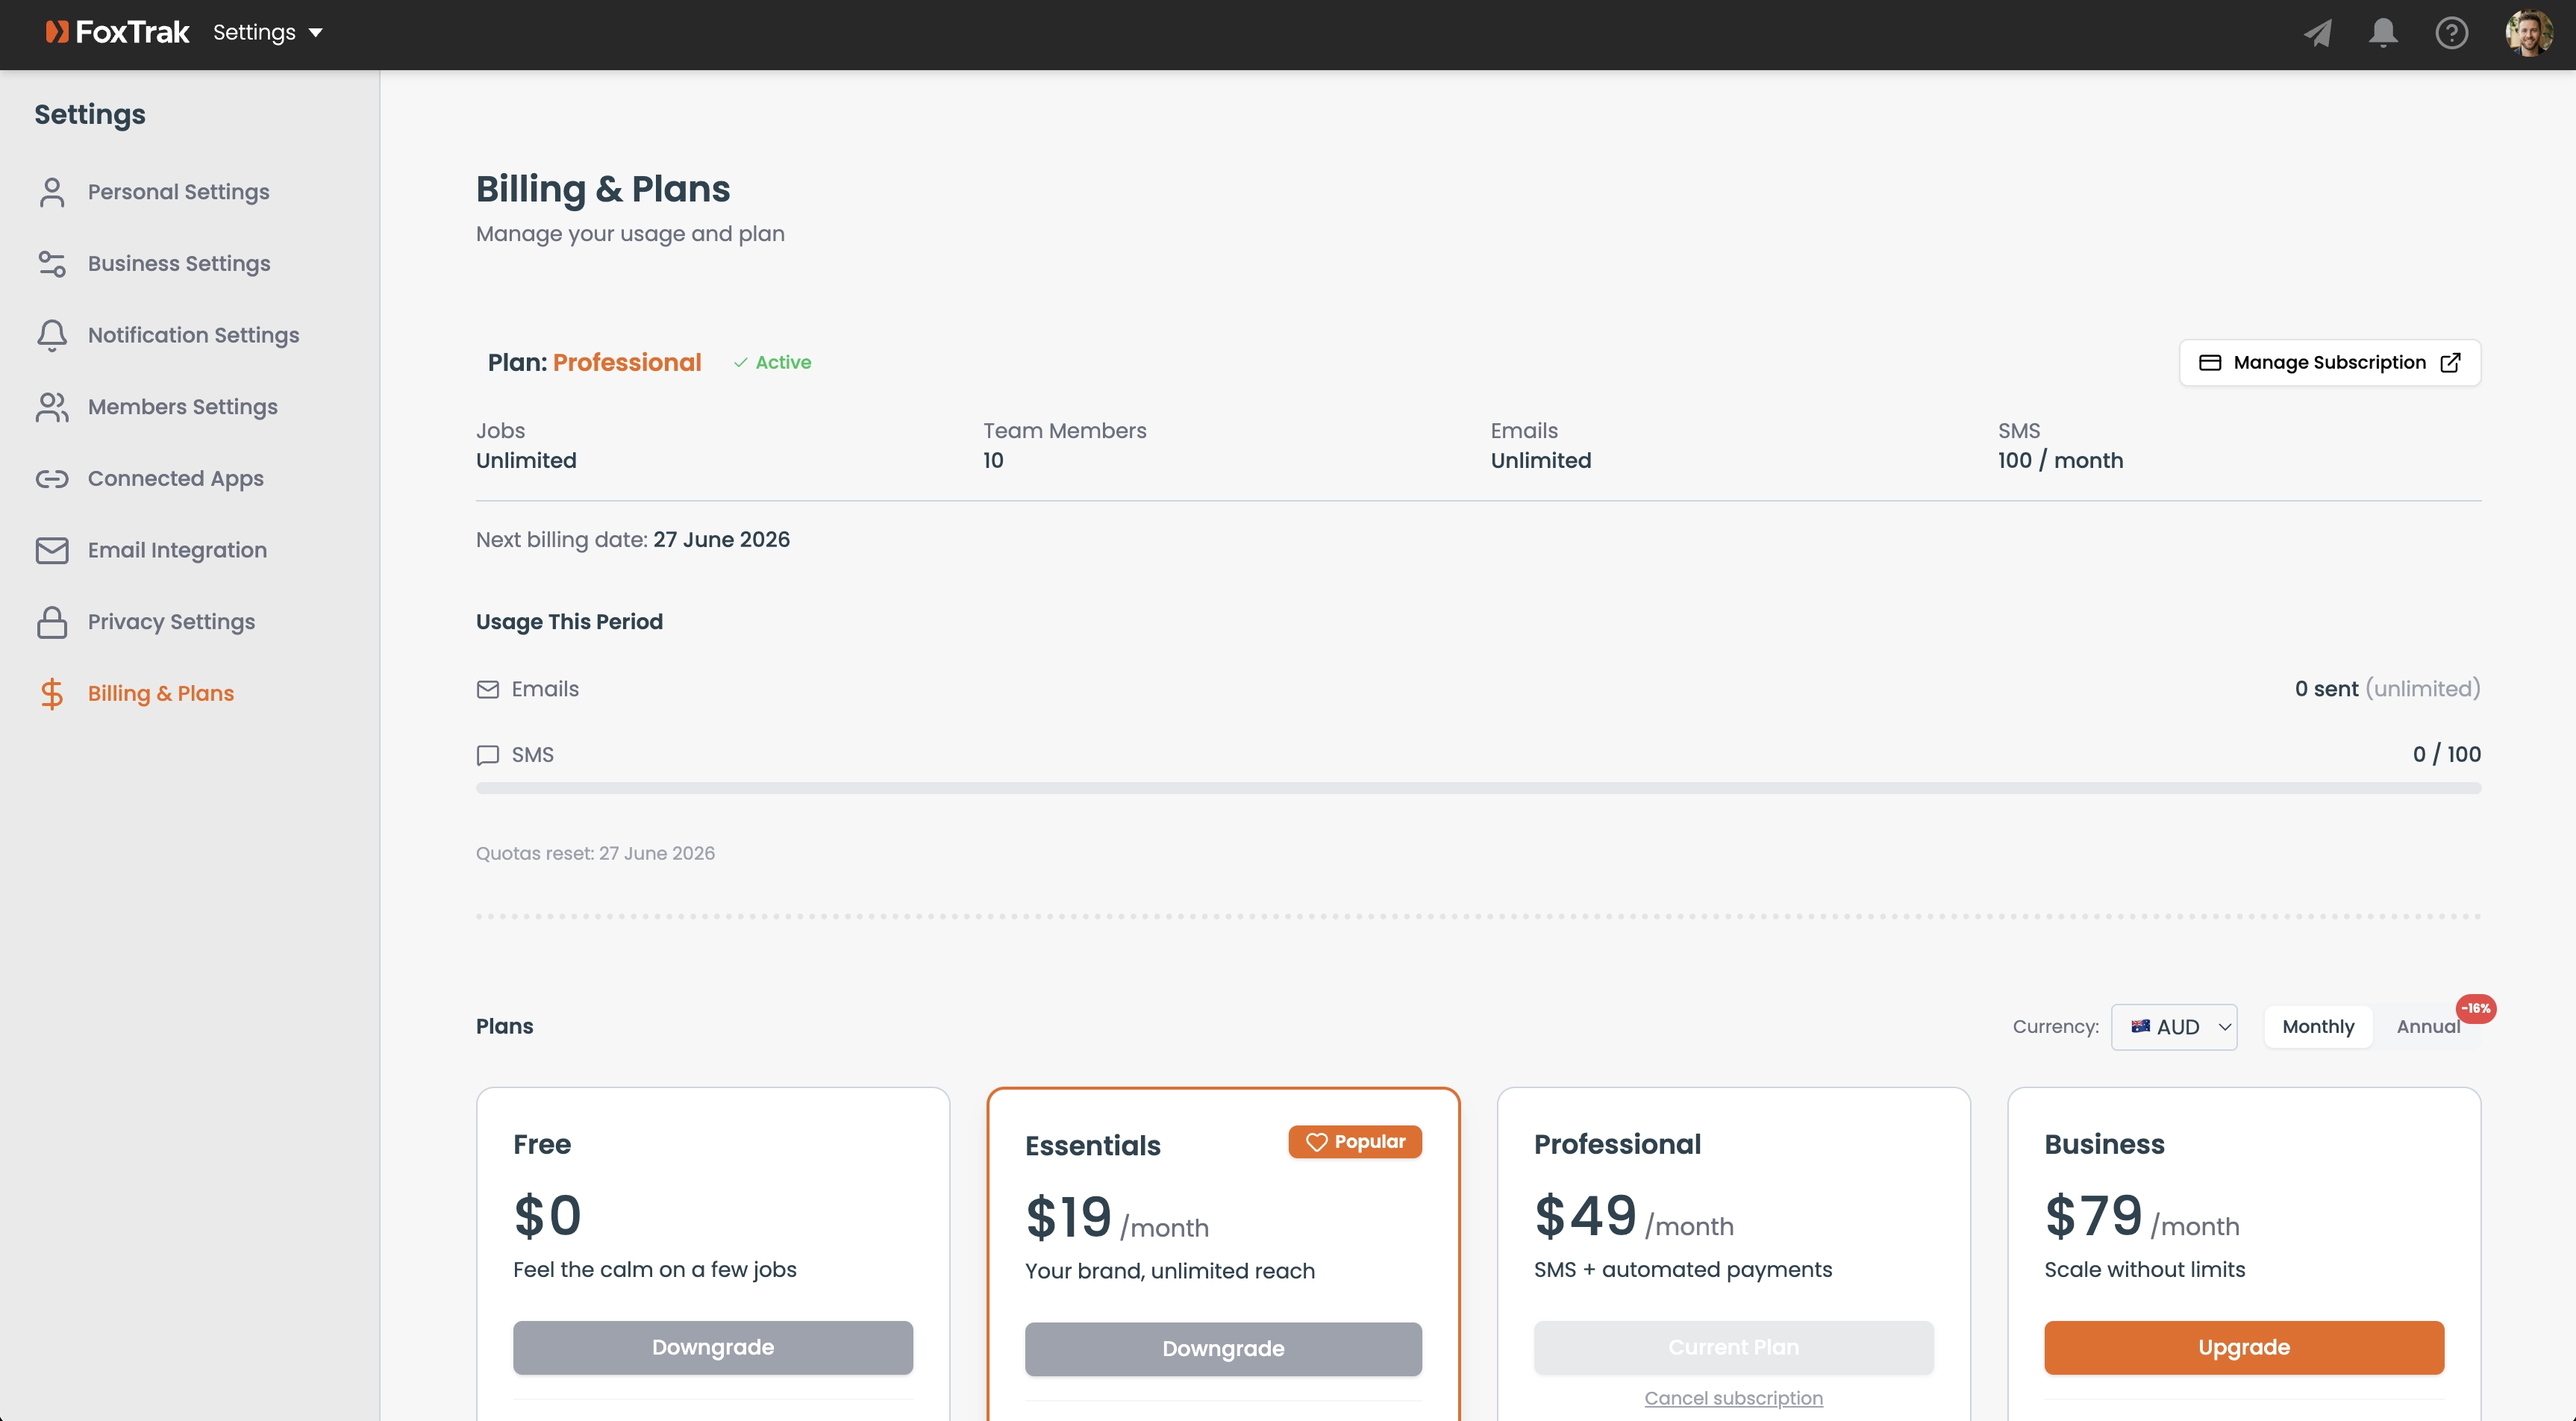Click the $79 /month Business price
Screen dimensions: 2576x1421
point(2141,1216)
